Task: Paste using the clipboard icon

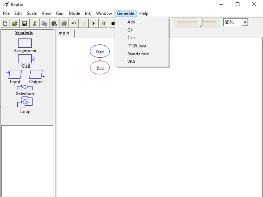Action: click(x=54, y=23)
